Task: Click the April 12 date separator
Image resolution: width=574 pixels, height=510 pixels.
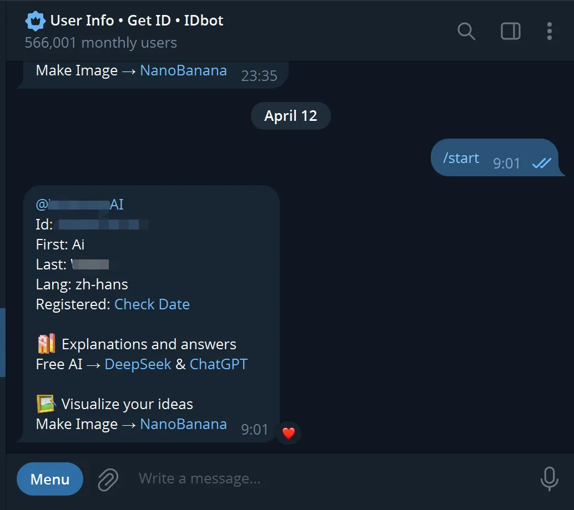Action: coord(290,116)
